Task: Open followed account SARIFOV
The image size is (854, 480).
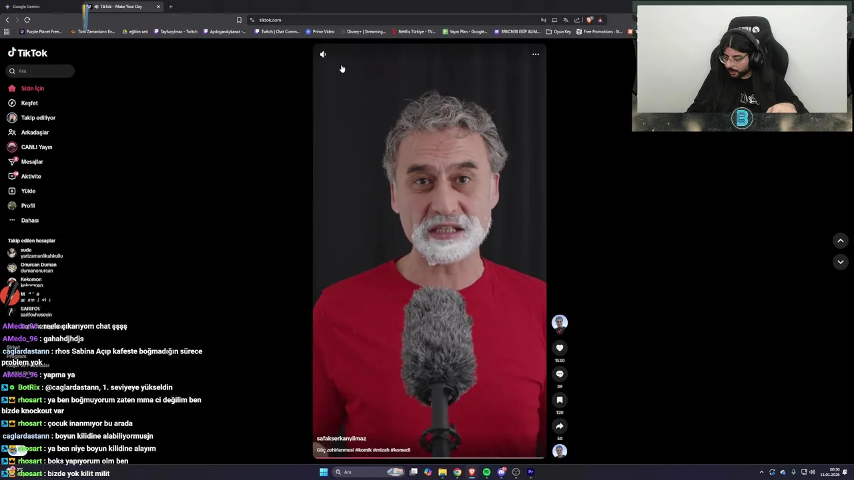Action: pyautogui.click(x=29, y=311)
